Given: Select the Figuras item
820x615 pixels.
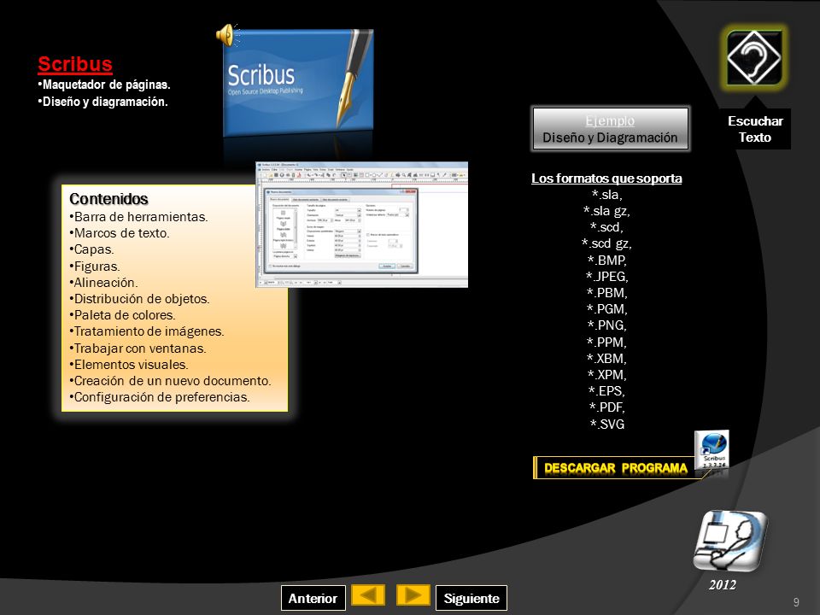Looking at the screenshot, I should [x=95, y=266].
